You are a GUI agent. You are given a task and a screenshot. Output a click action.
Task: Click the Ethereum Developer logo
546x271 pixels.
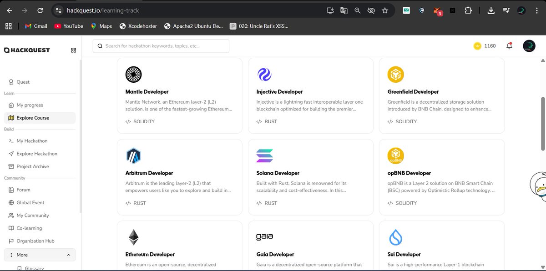tap(133, 237)
